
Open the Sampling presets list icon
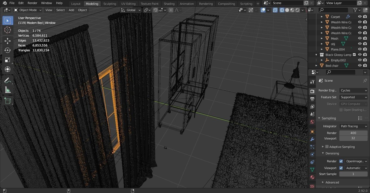click(360, 118)
